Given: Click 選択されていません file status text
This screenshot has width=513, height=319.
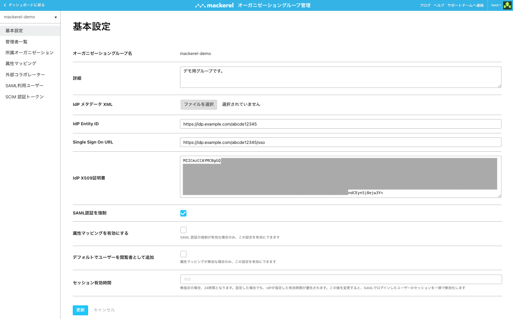Looking at the screenshot, I should pos(241,105).
